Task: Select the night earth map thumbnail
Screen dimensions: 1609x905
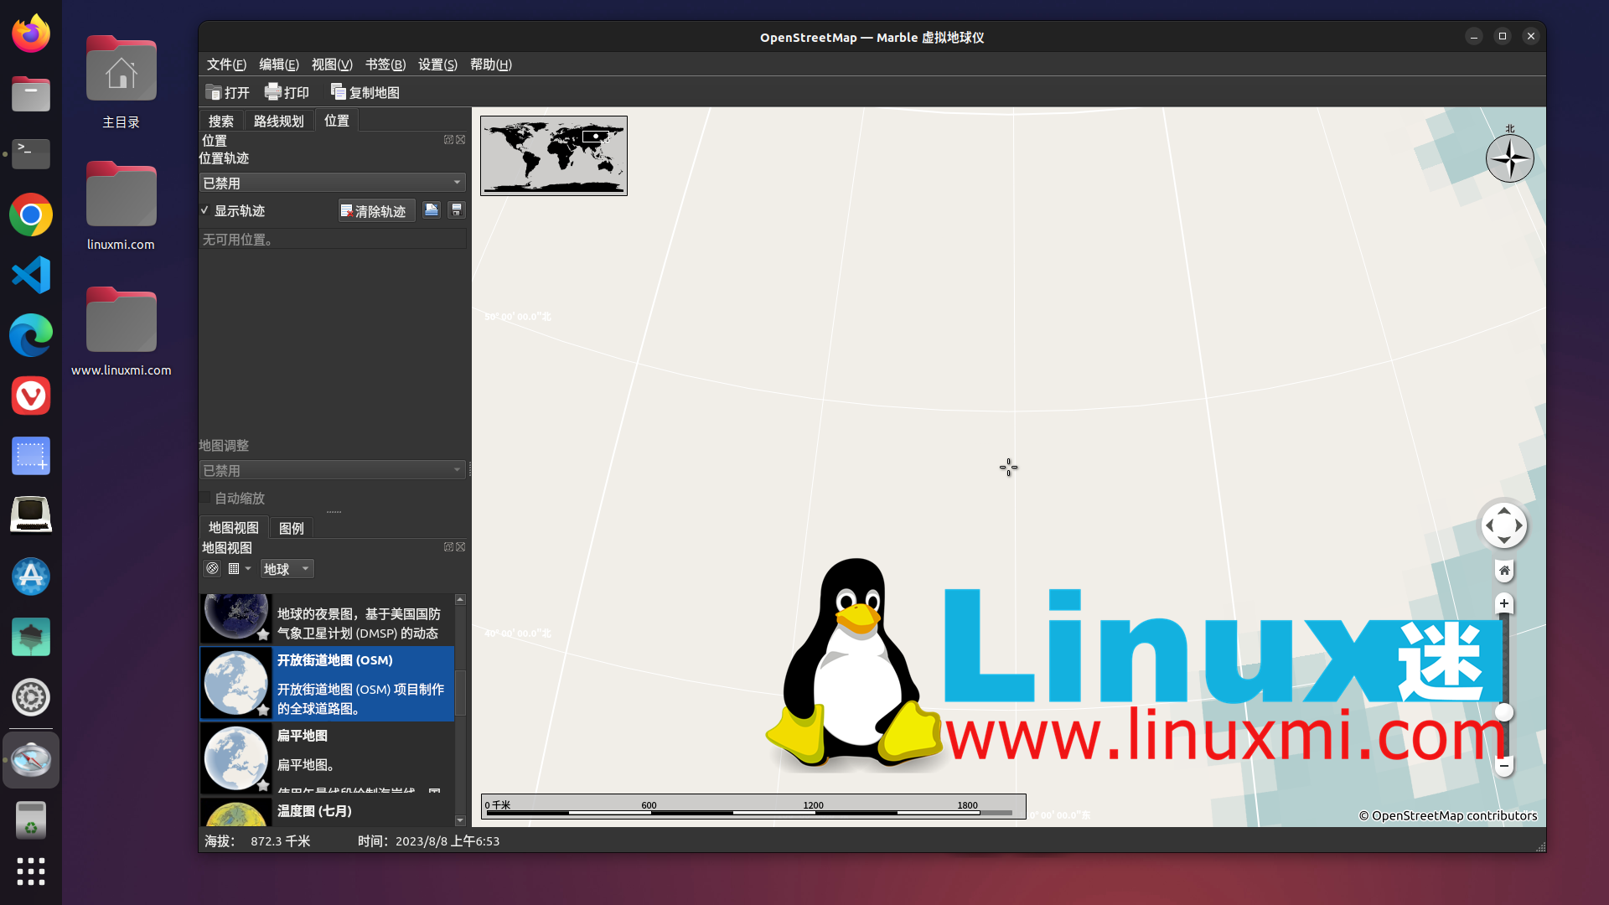Action: pos(236,618)
